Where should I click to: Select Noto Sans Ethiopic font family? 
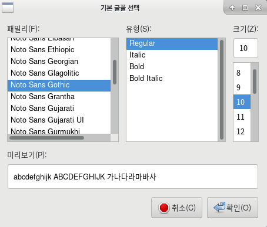(x=59, y=50)
